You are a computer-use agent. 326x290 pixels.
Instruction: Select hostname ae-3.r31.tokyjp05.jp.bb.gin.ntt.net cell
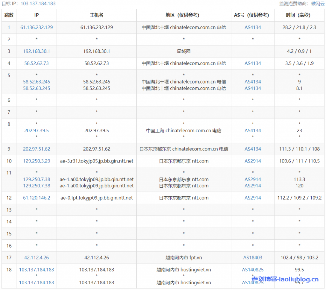[x=96, y=161]
